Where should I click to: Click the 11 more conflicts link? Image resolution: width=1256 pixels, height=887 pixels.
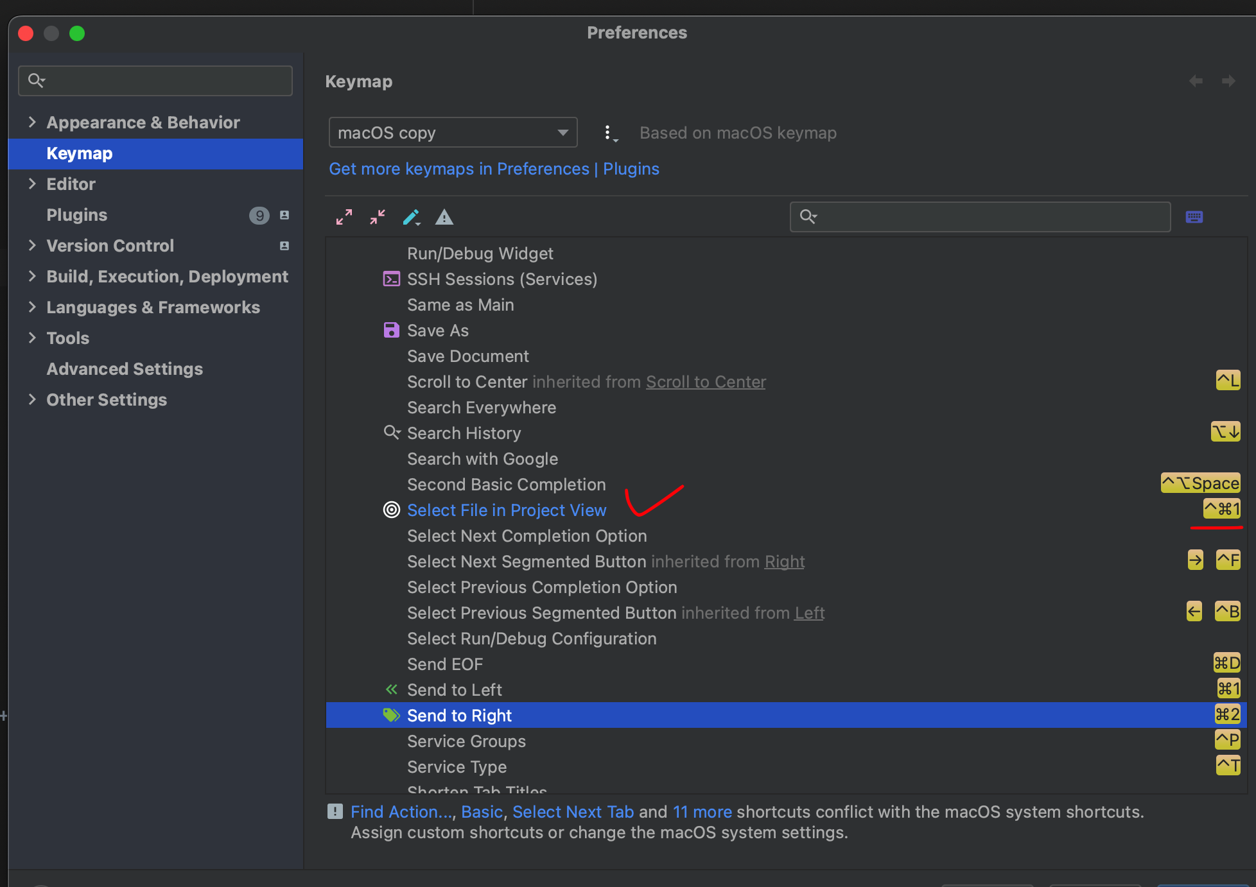[702, 812]
